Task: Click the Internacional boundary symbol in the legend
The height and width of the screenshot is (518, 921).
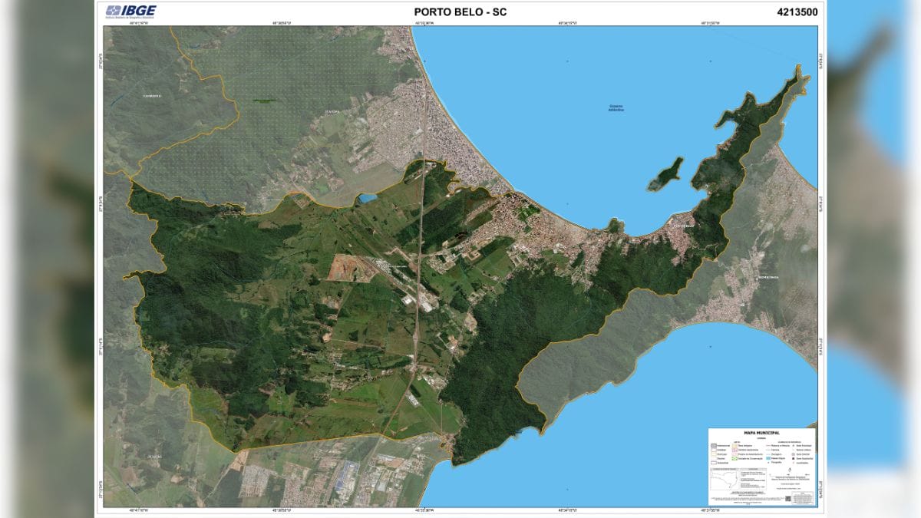Action: point(714,446)
